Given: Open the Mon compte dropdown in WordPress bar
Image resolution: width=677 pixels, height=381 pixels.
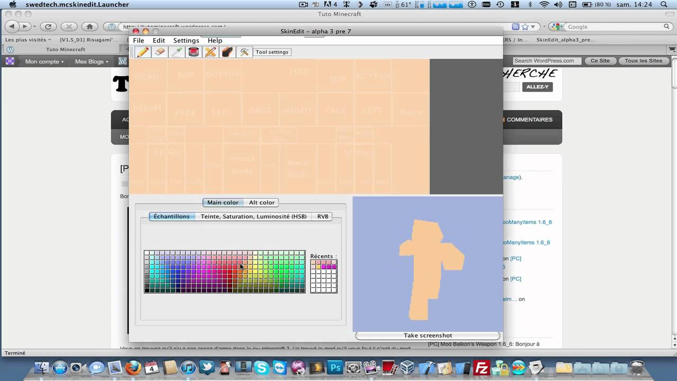Looking at the screenshot, I should (x=44, y=61).
